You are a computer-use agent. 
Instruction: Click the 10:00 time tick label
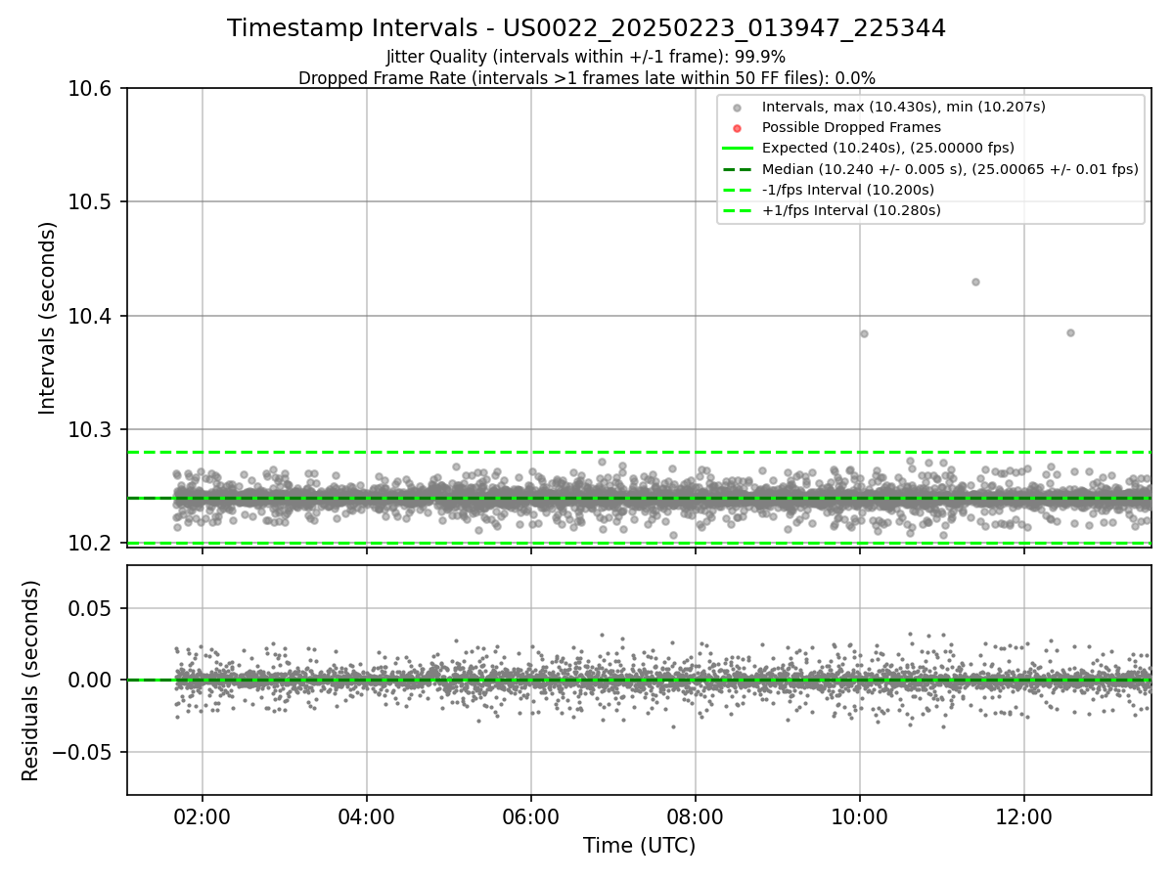pos(860,816)
